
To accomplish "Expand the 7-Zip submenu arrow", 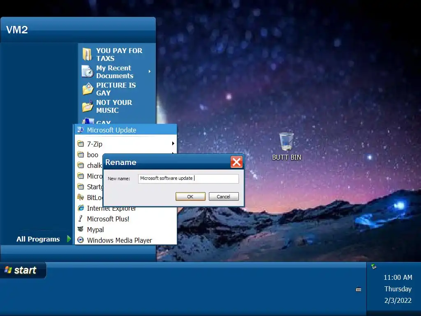I will 173,144.
